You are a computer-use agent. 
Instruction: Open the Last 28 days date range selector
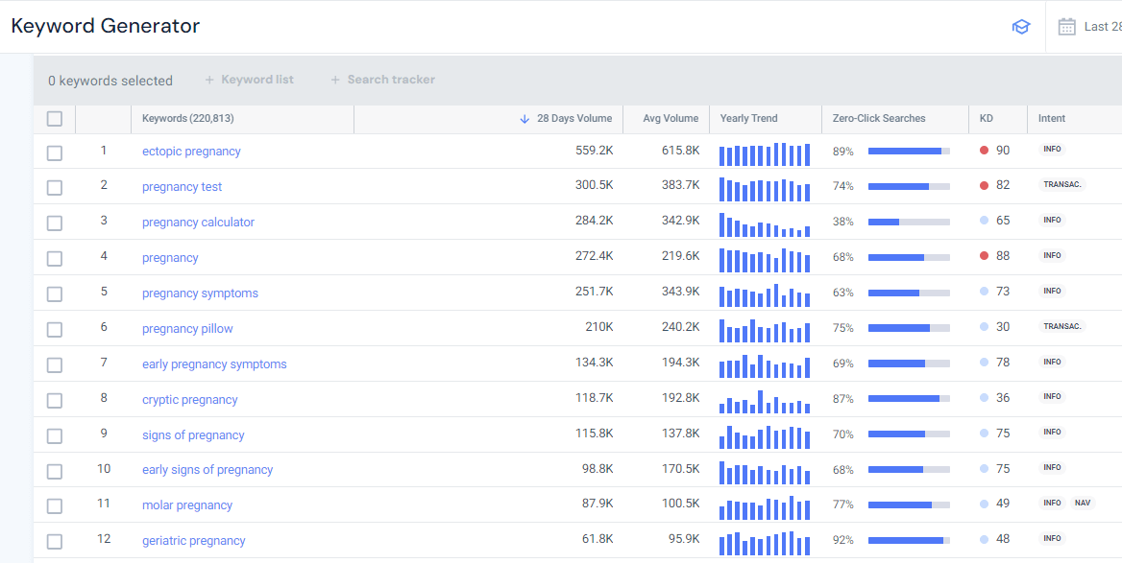(x=1105, y=27)
